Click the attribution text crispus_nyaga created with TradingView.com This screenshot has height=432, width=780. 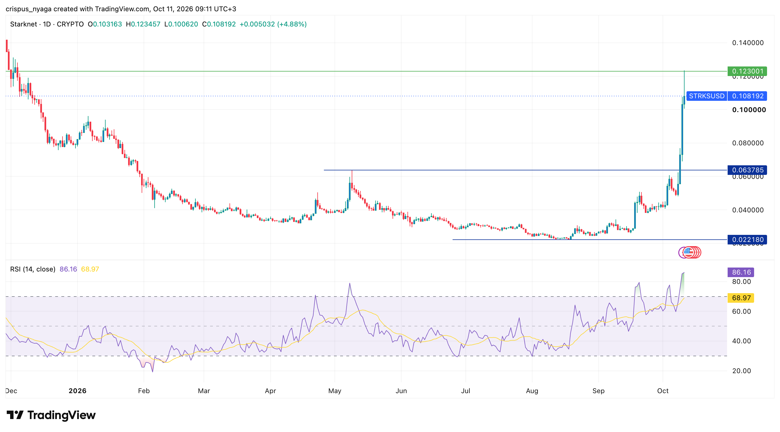pyautogui.click(x=77, y=9)
